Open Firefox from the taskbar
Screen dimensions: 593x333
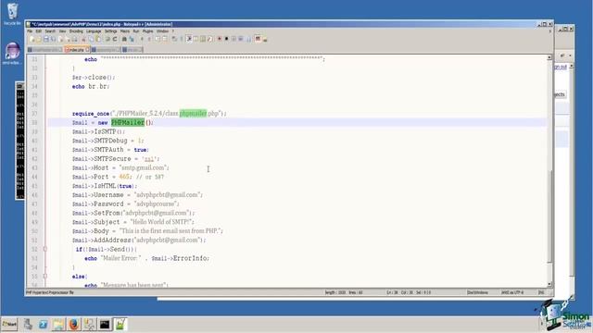(74, 325)
